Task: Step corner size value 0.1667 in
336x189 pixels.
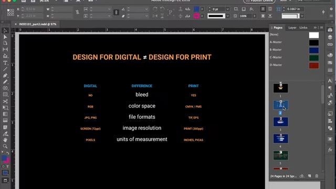Action: coord(283,9)
